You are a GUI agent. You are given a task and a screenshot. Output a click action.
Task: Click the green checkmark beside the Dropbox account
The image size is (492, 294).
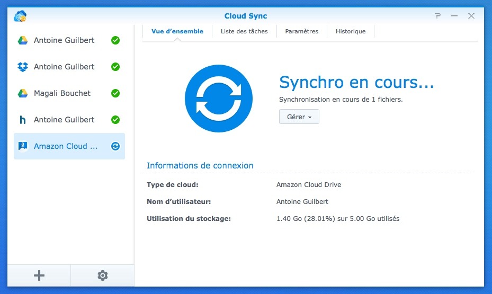[x=115, y=67]
